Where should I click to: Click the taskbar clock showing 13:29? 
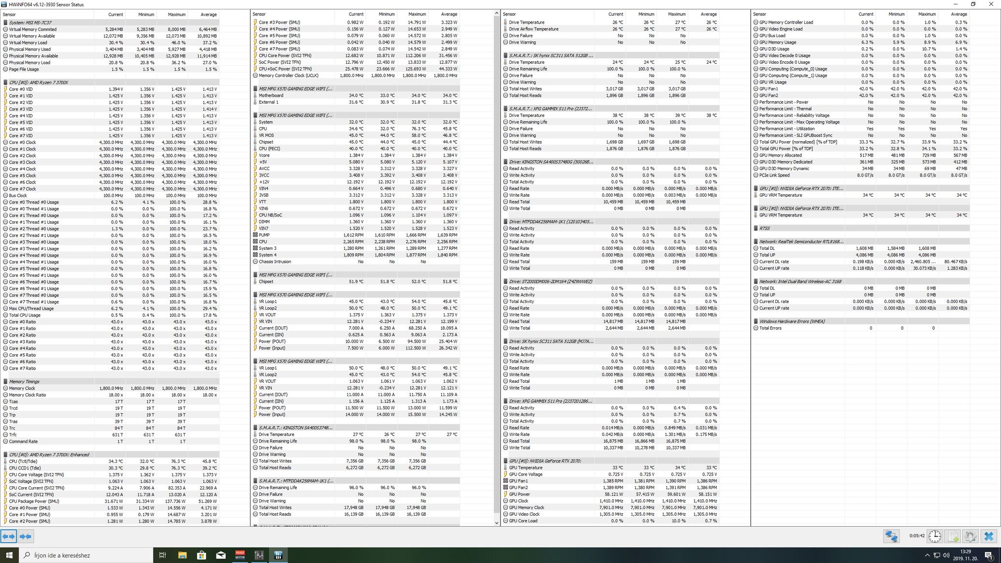tap(965, 555)
